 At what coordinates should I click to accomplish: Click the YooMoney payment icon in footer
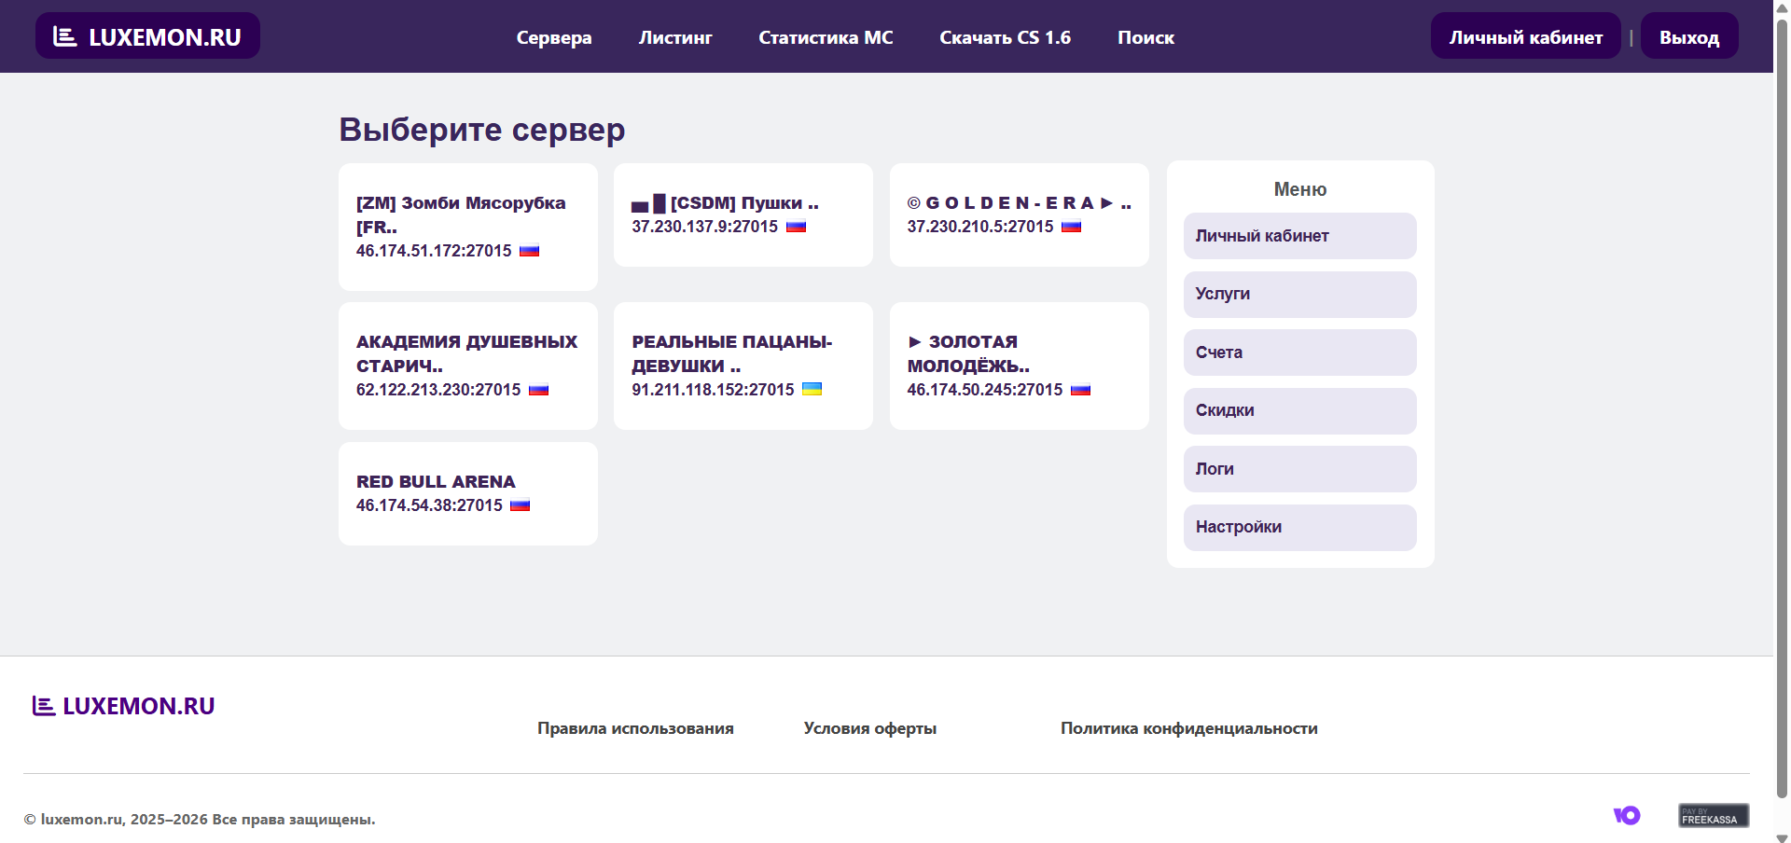tap(1627, 815)
